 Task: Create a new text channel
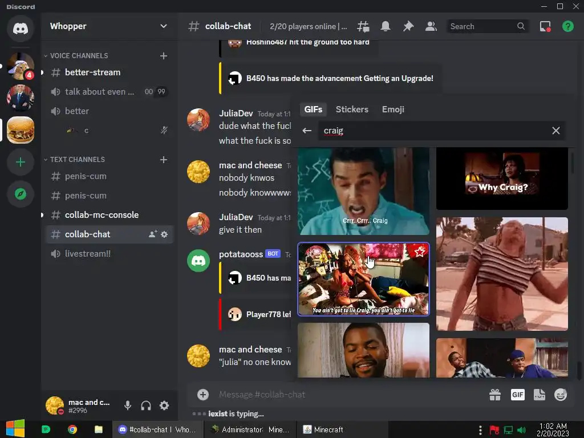pos(164,160)
